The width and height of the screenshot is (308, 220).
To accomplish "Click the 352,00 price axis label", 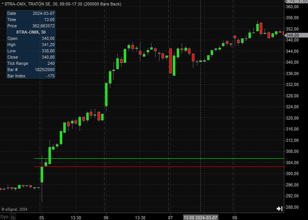I will pos(293,29).
